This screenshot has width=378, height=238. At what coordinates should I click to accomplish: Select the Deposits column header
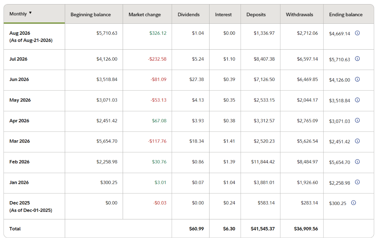(256, 14)
